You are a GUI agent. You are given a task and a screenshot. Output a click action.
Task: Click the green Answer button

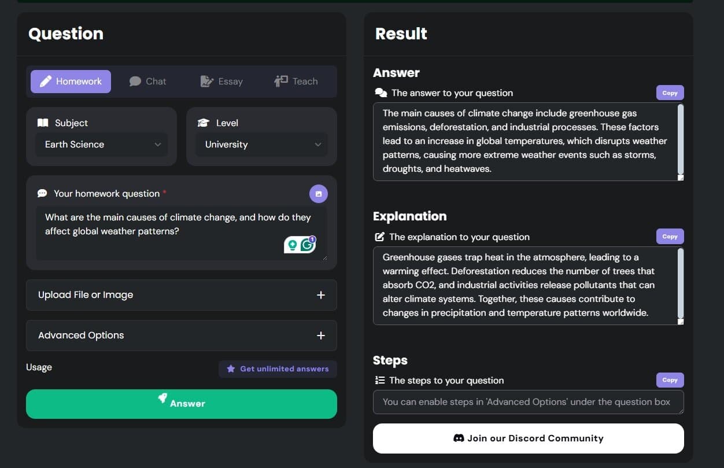[182, 403]
